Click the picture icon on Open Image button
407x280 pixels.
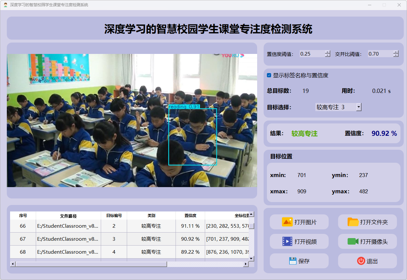(x=287, y=222)
